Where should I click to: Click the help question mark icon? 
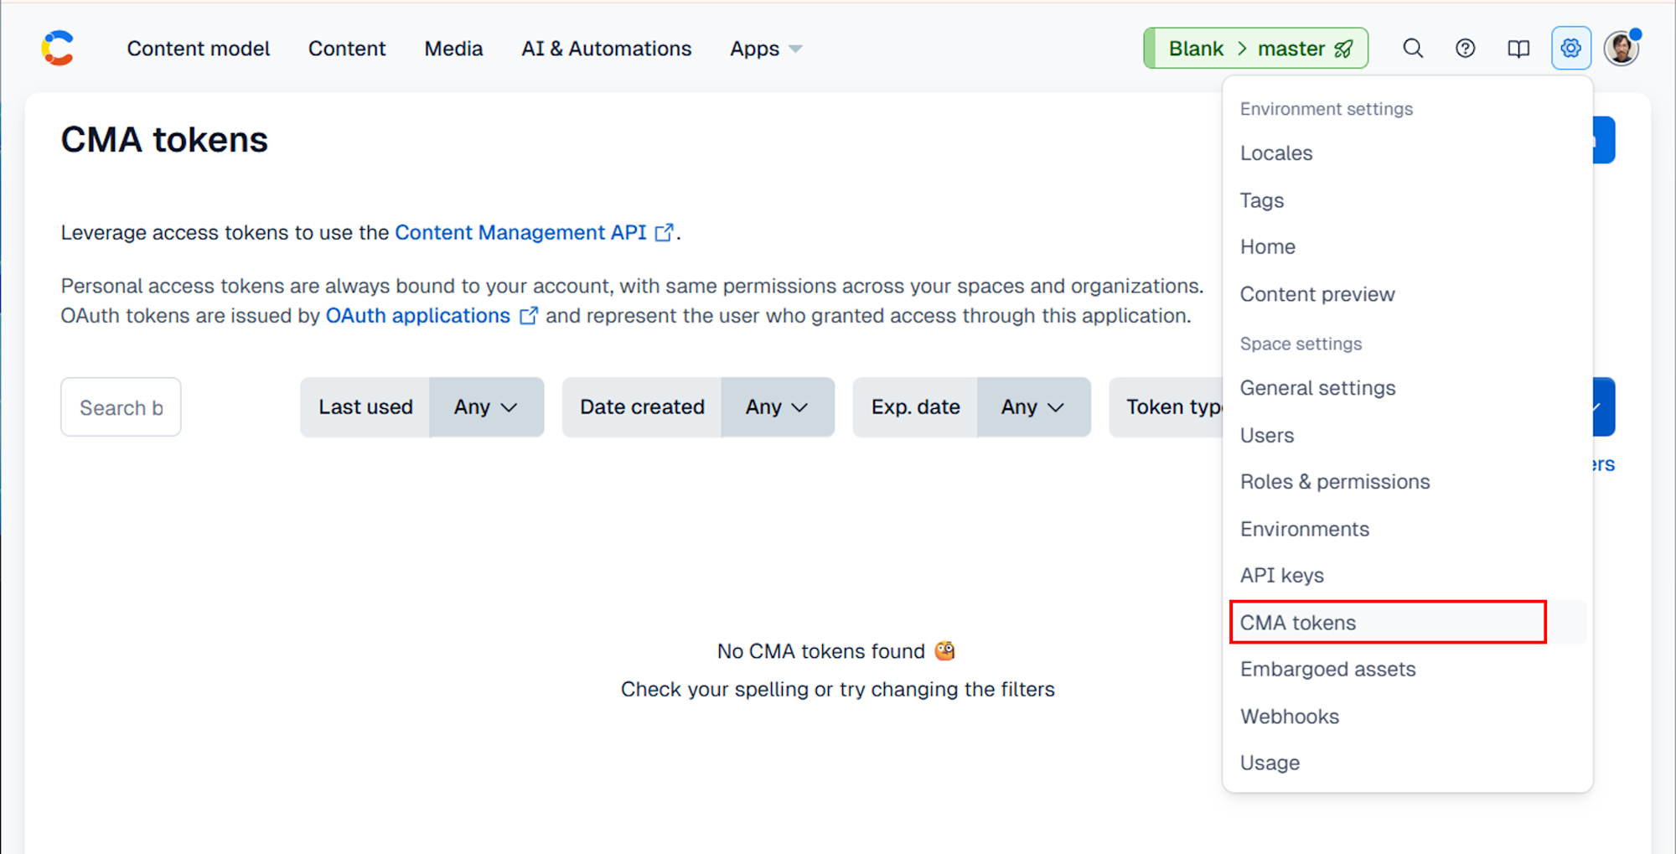(1465, 49)
